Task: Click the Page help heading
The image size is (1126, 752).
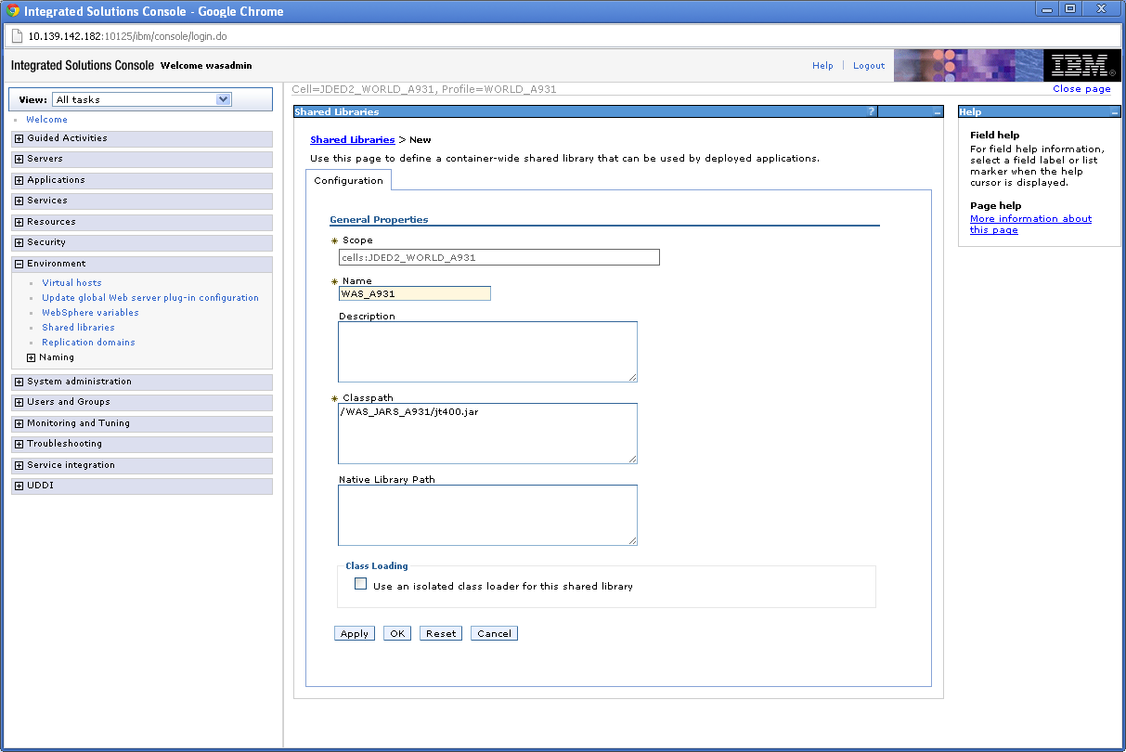Action: [x=996, y=206]
